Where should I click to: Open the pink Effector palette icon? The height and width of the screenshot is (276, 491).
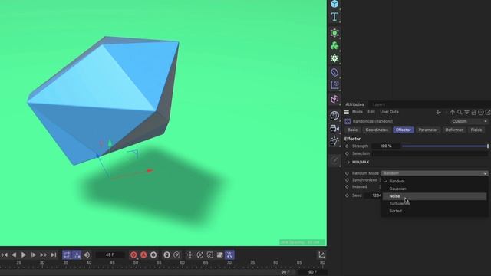coord(334,100)
